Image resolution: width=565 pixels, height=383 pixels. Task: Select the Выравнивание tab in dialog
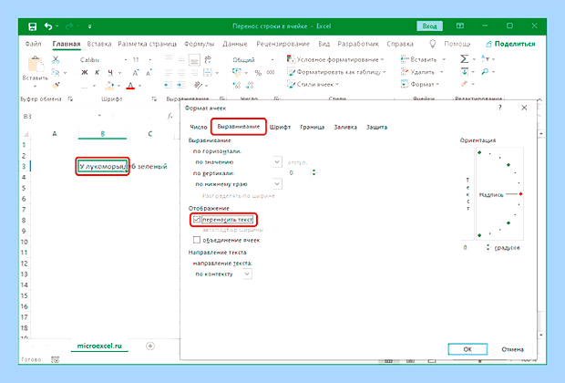pyautogui.click(x=239, y=127)
